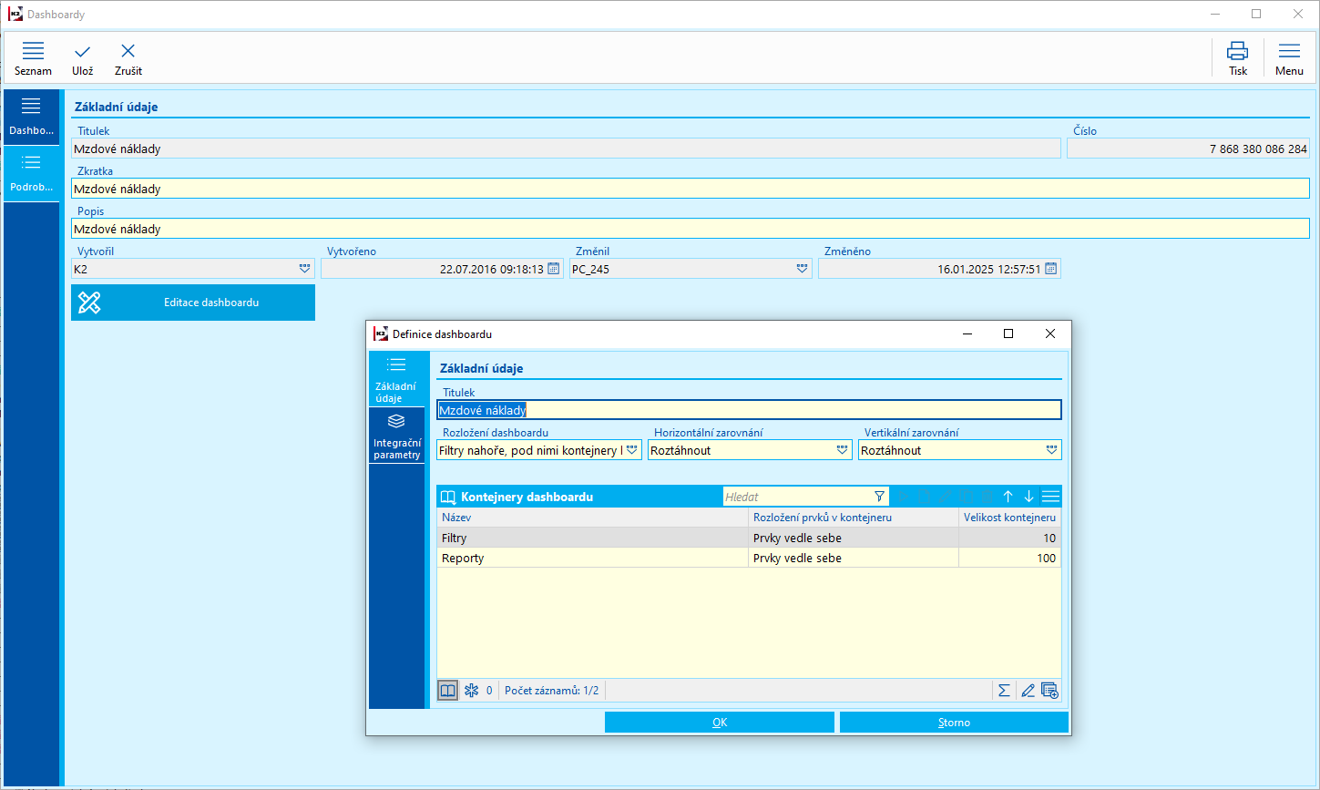Screen dimensions: 1320x790
Task: Expand the Vytvořil dropdown
Action: pyautogui.click(x=304, y=269)
